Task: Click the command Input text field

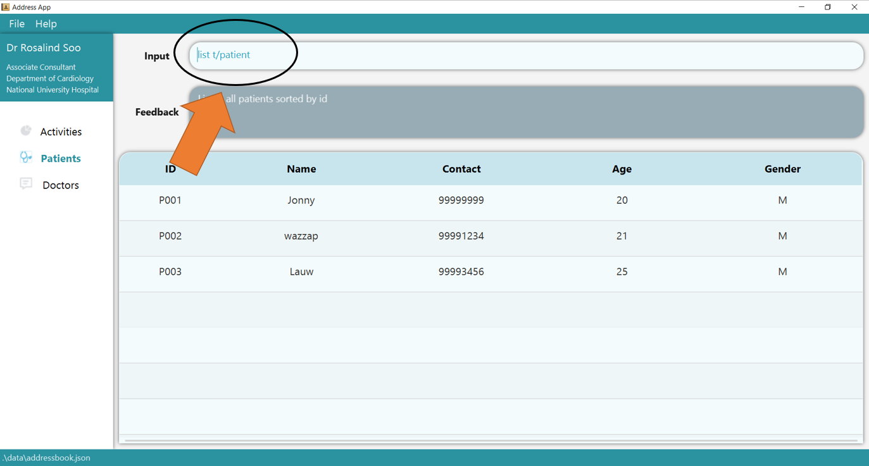Action: point(525,56)
